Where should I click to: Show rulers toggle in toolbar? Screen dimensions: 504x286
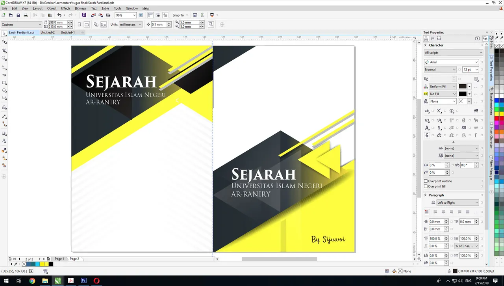pyautogui.click(x=150, y=15)
